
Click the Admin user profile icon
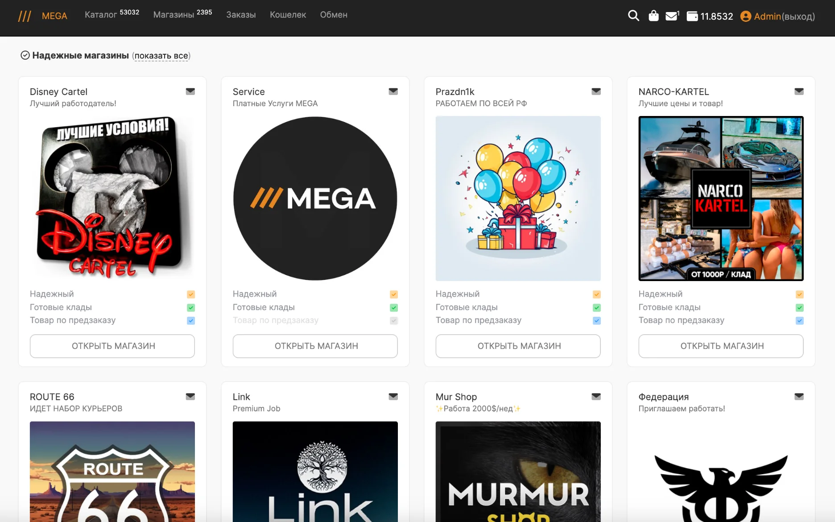(745, 17)
